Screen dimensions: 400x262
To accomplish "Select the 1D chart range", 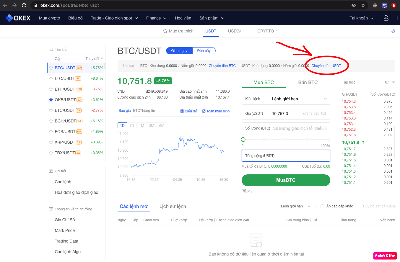I will 122,126.
